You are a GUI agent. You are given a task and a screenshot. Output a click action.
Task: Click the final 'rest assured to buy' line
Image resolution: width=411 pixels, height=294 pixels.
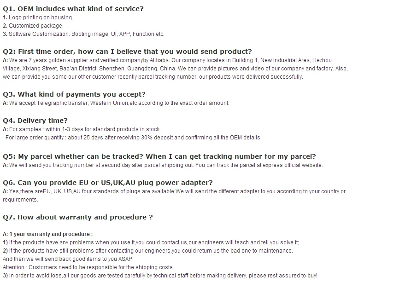pyautogui.click(x=160, y=276)
